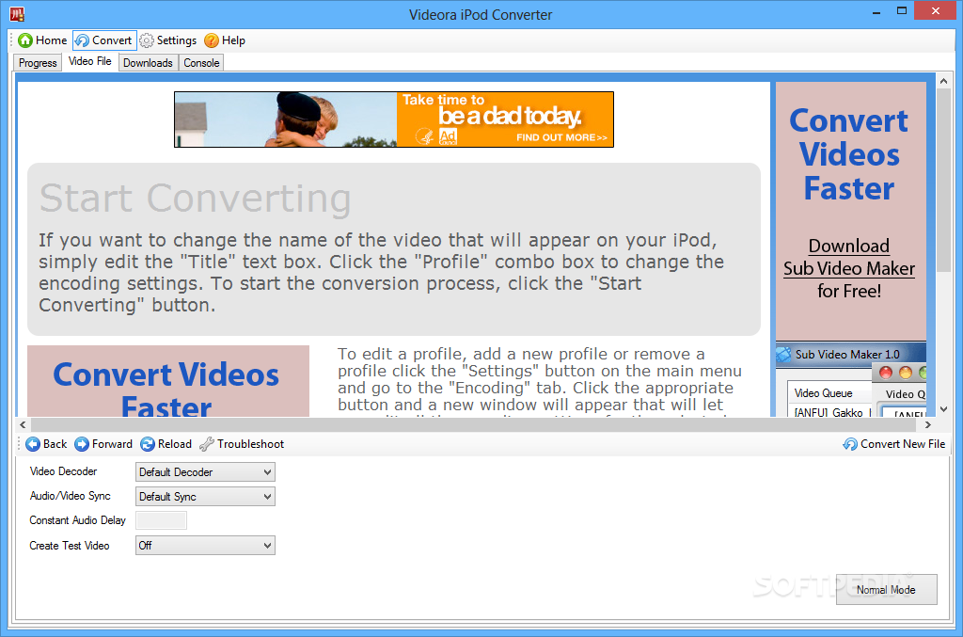963x637 pixels.
Task: Click the vertical scrollbar thumb
Action: coord(944,180)
